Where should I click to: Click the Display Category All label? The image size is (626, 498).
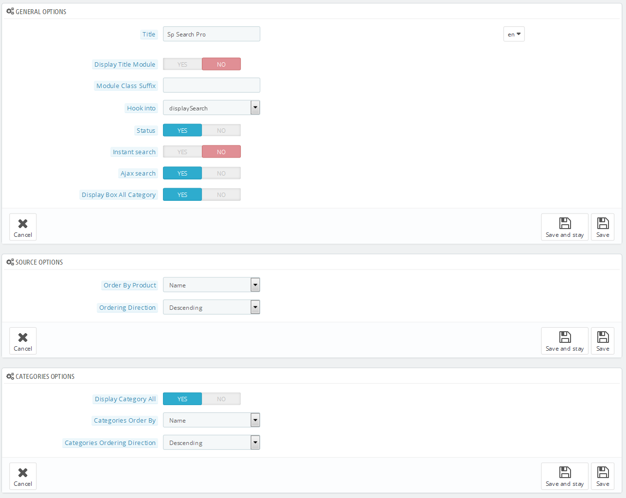click(x=125, y=399)
